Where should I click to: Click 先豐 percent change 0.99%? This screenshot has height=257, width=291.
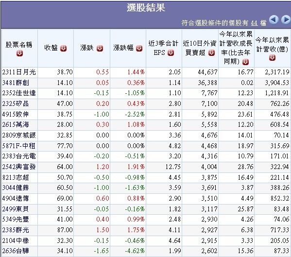[x=136, y=219]
